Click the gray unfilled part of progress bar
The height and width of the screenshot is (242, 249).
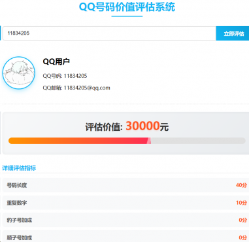point(198,141)
